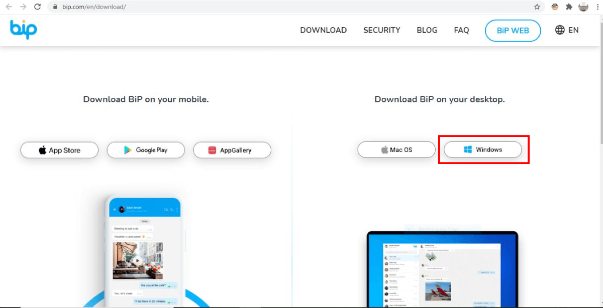Viewport: 603px width, 308px height.
Task: Reload the current page
Action: pyautogui.click(x=37, y=7)
